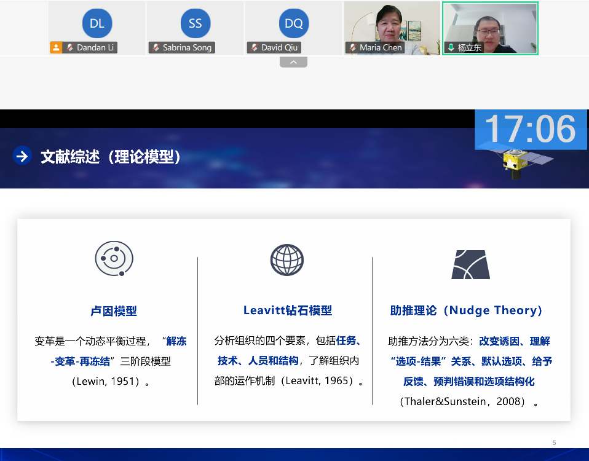
Task: Click the Dandan Li name label
Action: (x=95, y=48)
